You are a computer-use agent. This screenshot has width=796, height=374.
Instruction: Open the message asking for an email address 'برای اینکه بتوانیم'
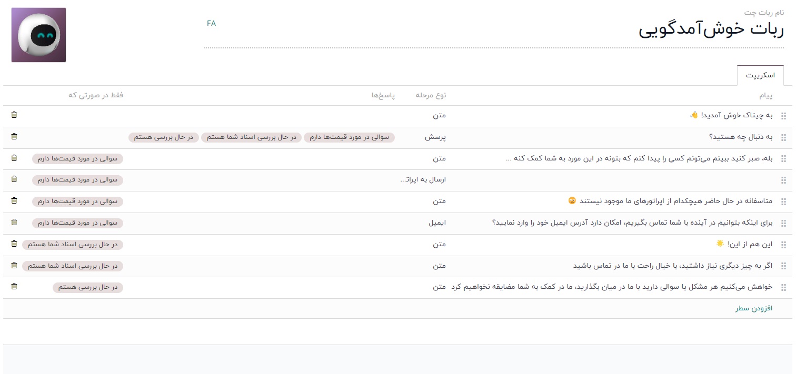[x=632, y=223]
